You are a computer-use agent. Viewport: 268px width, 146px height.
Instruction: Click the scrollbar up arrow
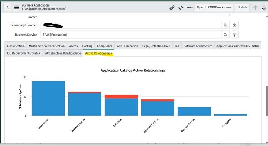tap(267, 16)
